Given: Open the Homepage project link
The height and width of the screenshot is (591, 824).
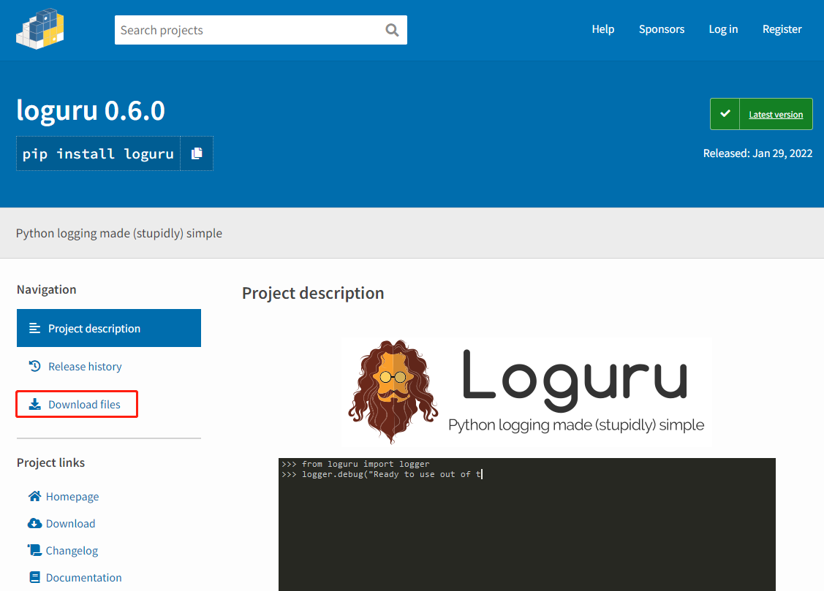Looking at the screenshot, I should click(x=72, y=497).
